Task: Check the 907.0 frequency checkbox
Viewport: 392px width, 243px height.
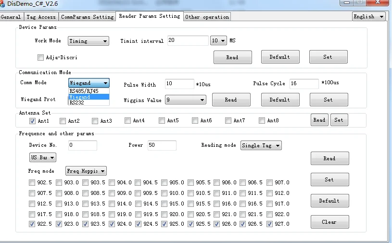Action: click(269, 182)
